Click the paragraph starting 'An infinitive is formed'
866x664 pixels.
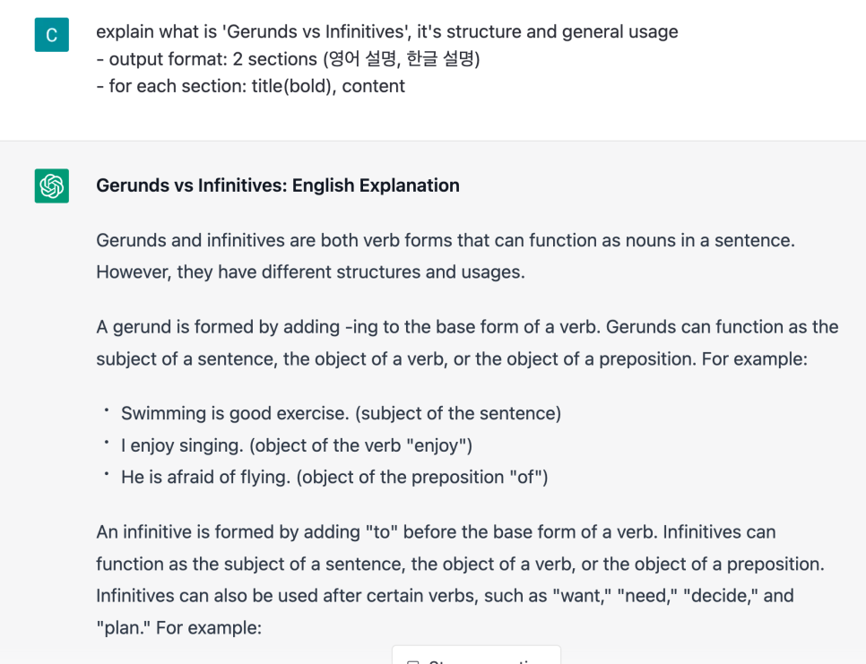[460, 580]
